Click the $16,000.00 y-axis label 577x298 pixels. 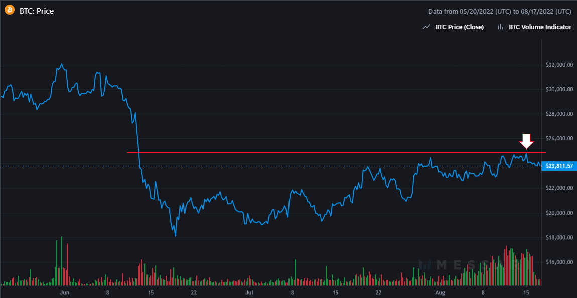(559, 262)
